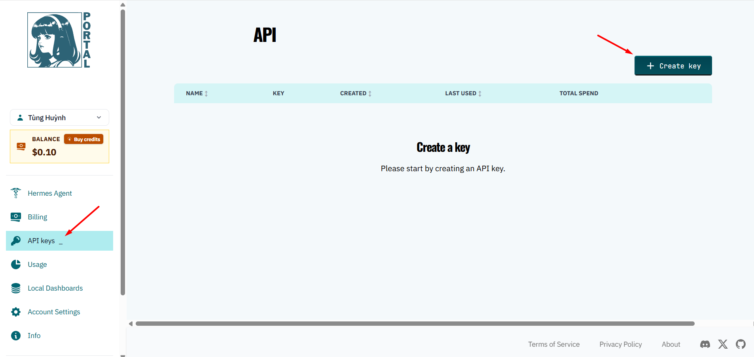Click the Portal anime girl logo
Viewport: 754px width, 357px height.
[59, 40]
